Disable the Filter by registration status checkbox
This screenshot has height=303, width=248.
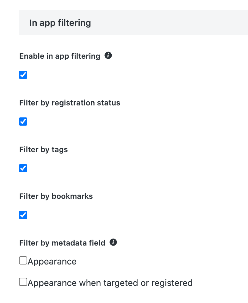(23, 122)
